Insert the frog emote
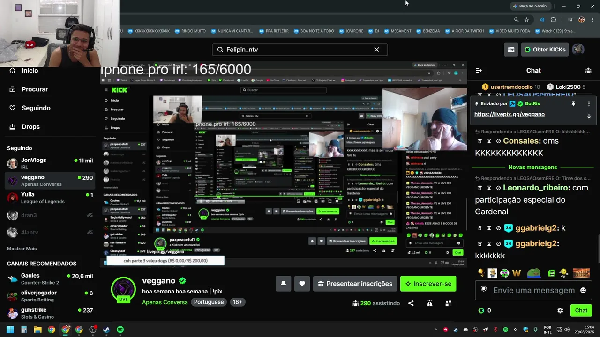This screenshot has height=337, width=600. coord(534,273)
